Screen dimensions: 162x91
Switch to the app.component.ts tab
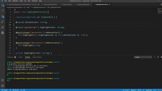pyautogui.click(x=83, y=5)
